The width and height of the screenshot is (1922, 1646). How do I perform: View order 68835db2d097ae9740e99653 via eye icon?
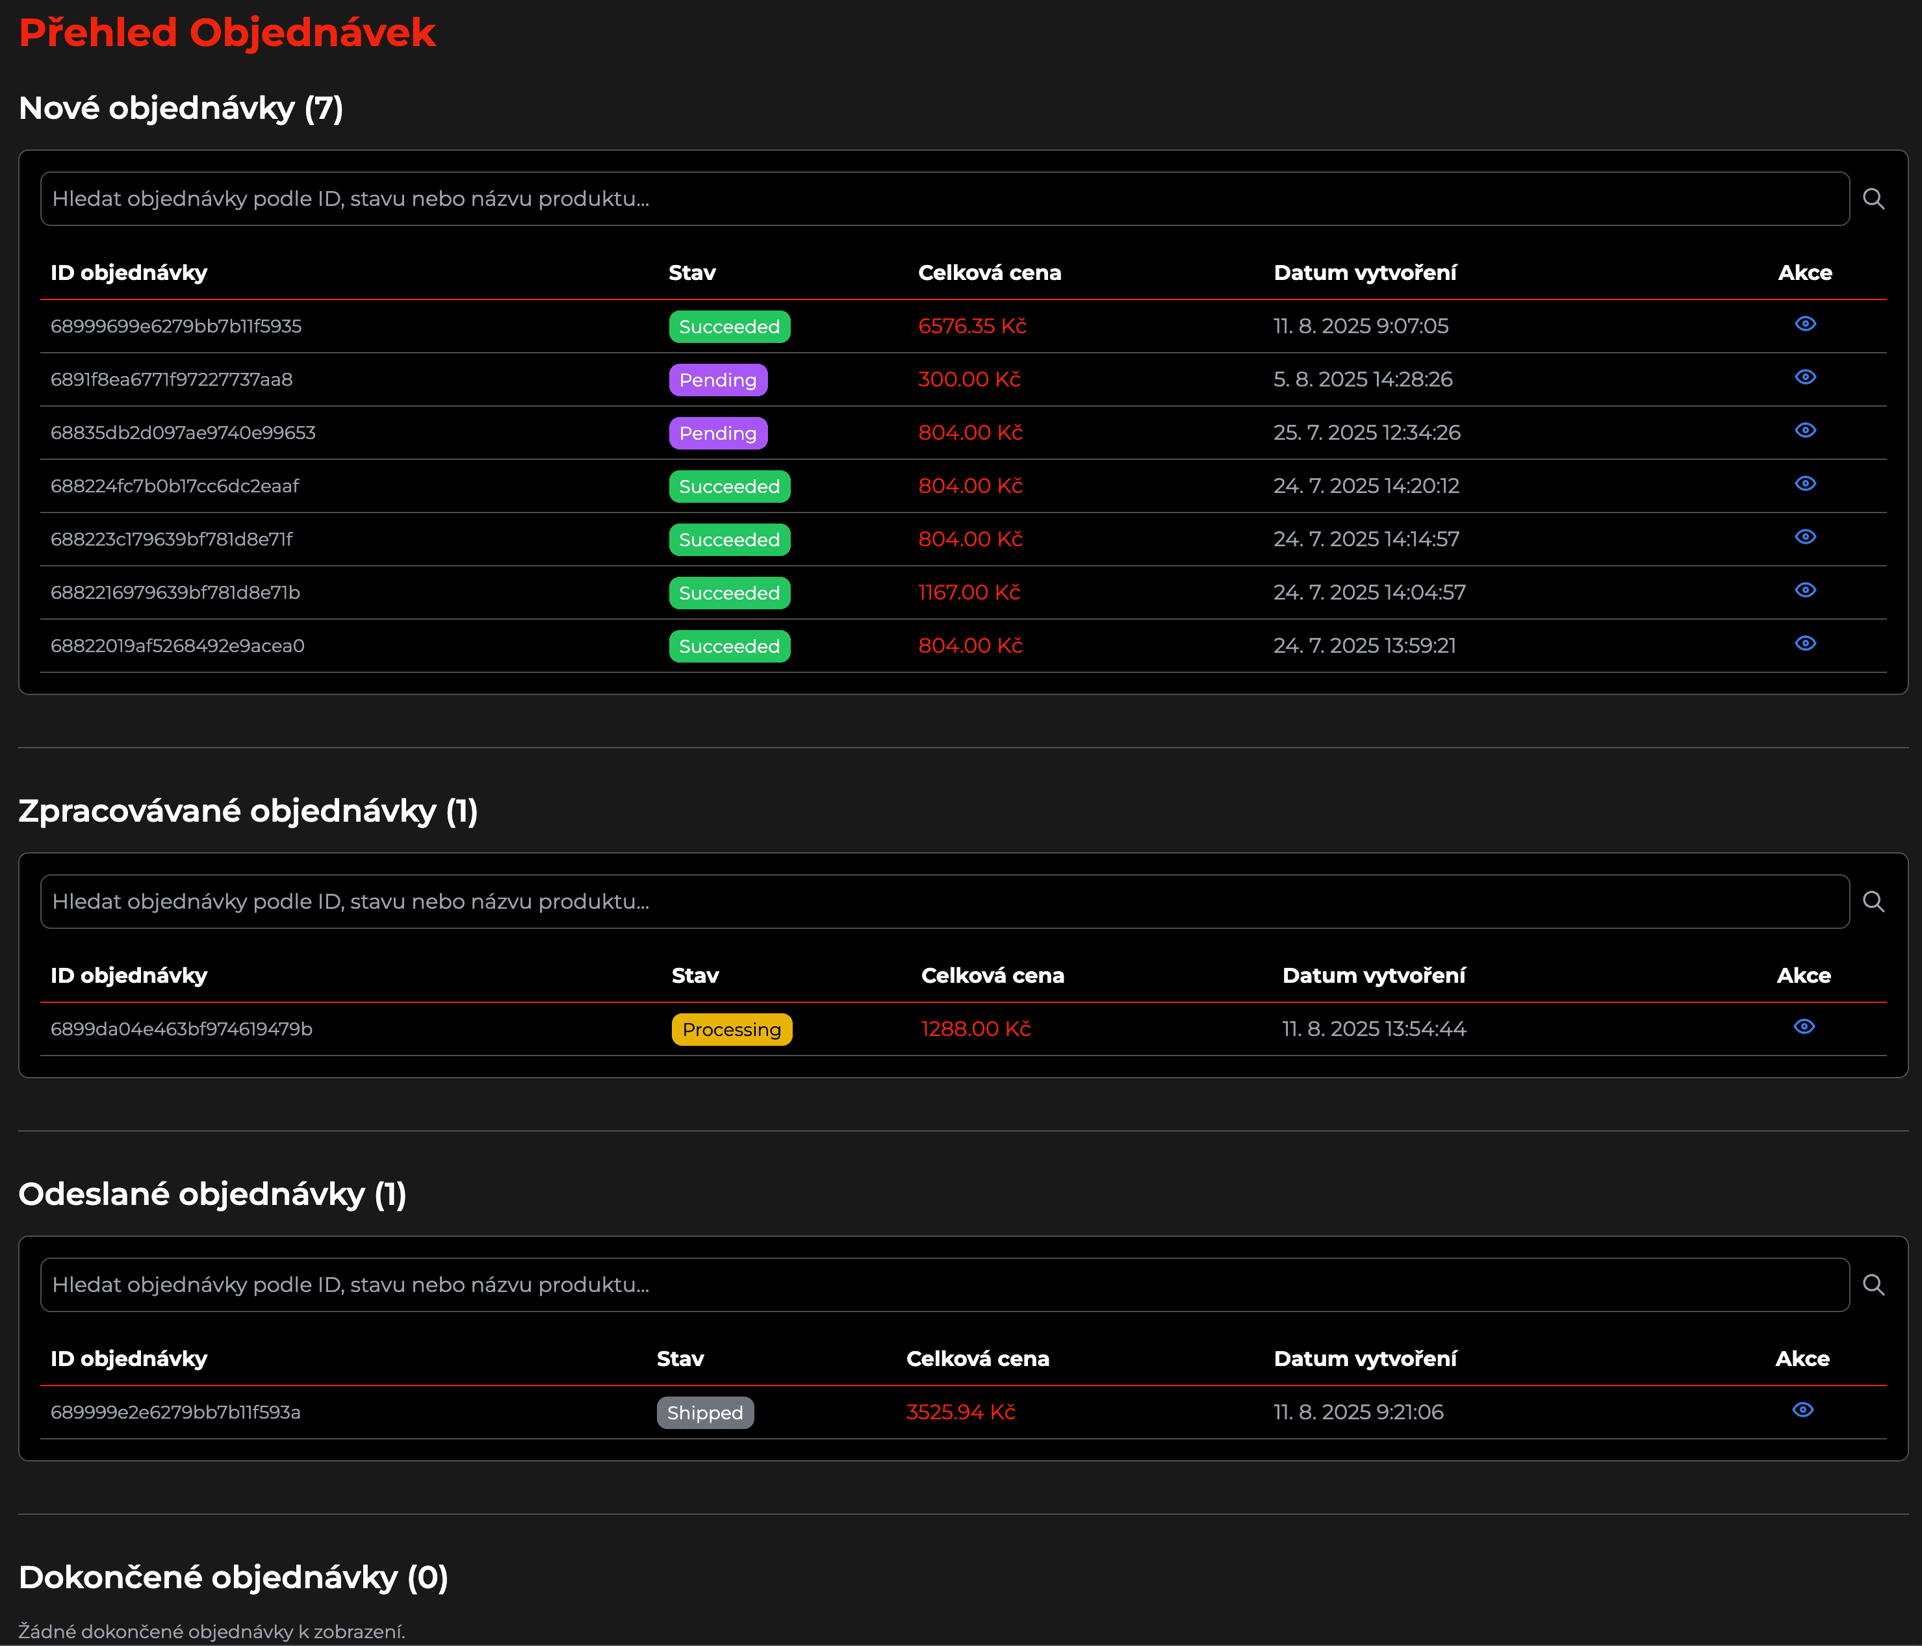[1804, 430]
